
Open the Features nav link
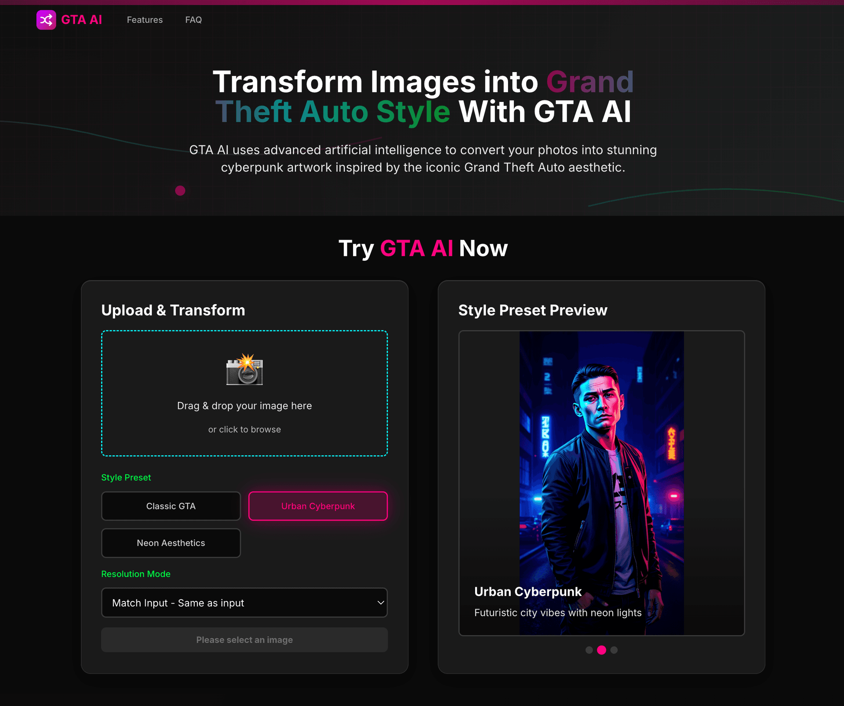(145, 20)
